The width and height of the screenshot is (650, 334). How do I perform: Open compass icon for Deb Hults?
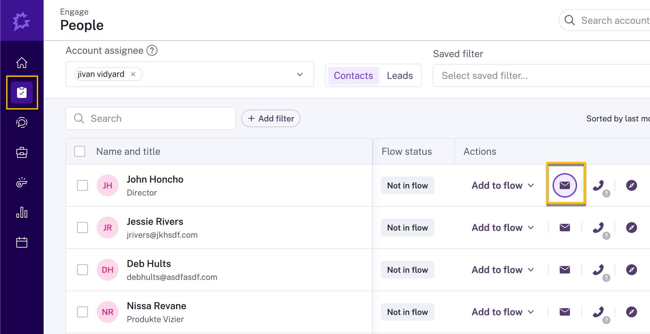[632, 270]
